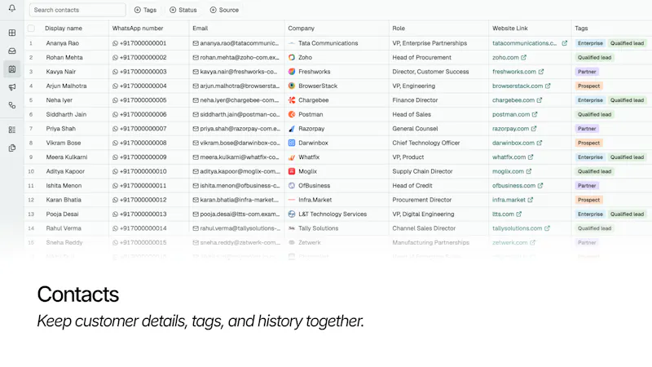Open the inbox icon in sidebar

(12, 51)
